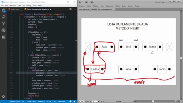Click the Illustrator Ai logo icon

click(x=80, y=2)
